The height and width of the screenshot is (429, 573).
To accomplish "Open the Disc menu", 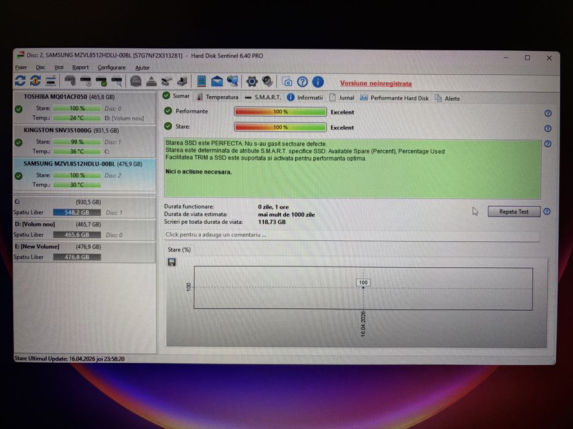I will [41, 67].
